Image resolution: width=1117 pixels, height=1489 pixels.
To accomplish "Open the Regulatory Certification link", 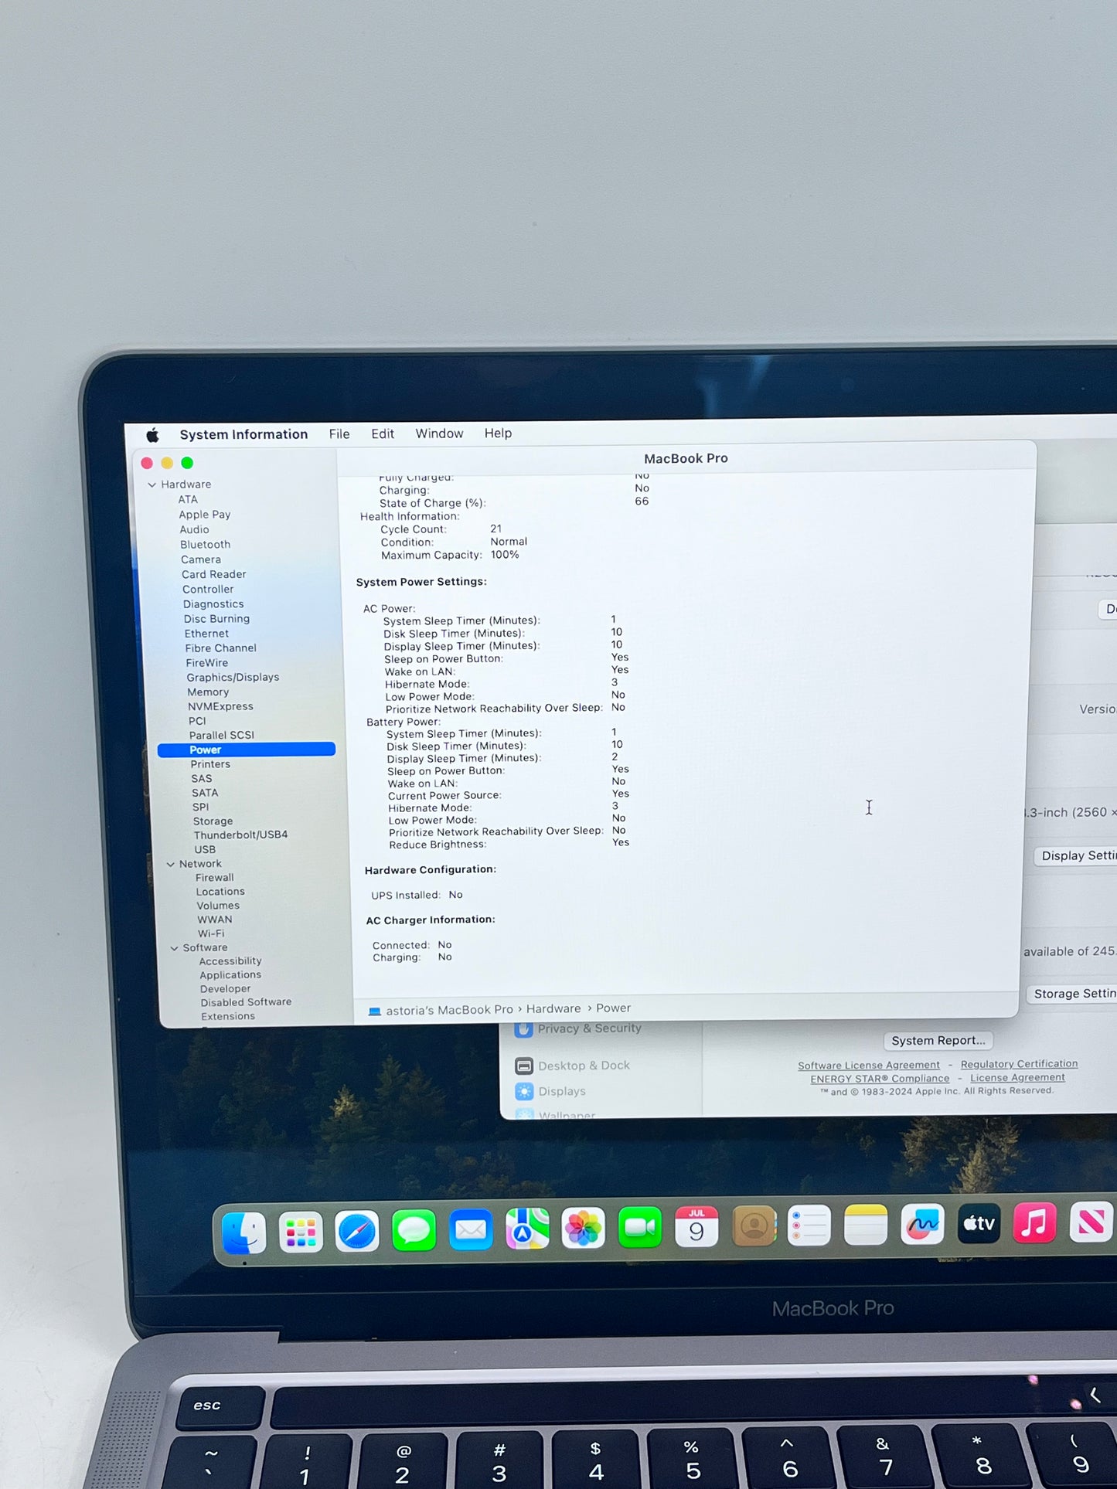I will pyautogui.click(x=1019, y=1064).
